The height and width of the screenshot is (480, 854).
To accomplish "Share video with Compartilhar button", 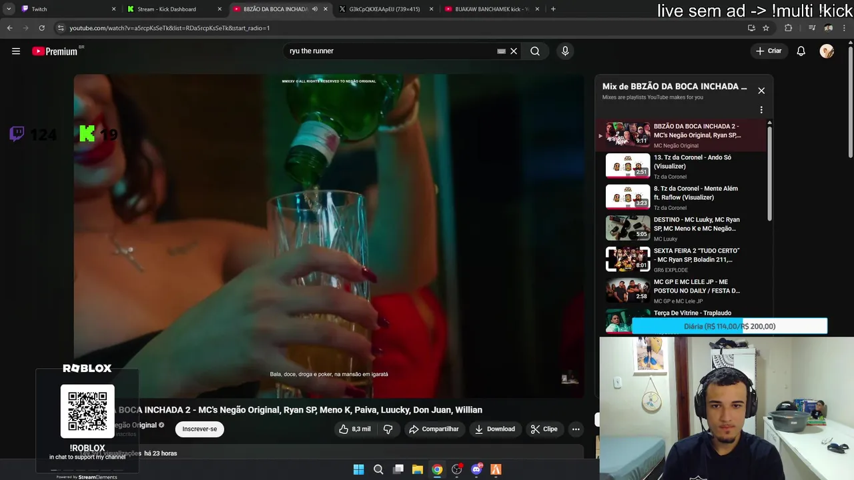I will 434,429.
